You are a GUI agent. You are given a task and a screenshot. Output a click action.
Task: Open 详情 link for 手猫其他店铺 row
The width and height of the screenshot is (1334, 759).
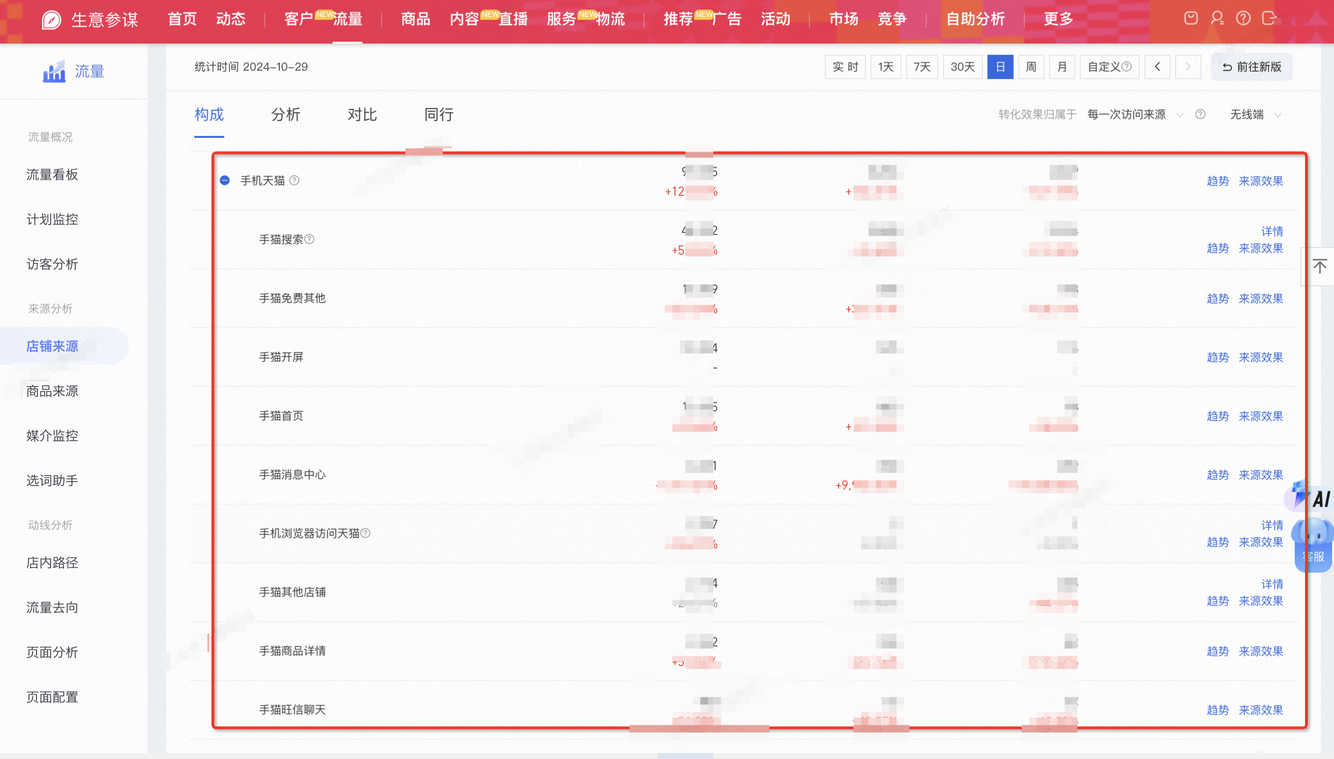1272,584
